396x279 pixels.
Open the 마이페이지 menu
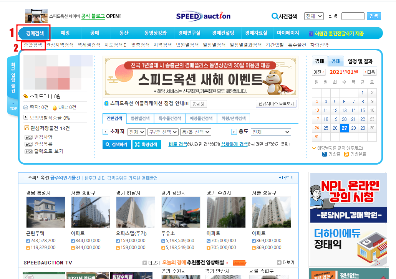click(288, 33)
